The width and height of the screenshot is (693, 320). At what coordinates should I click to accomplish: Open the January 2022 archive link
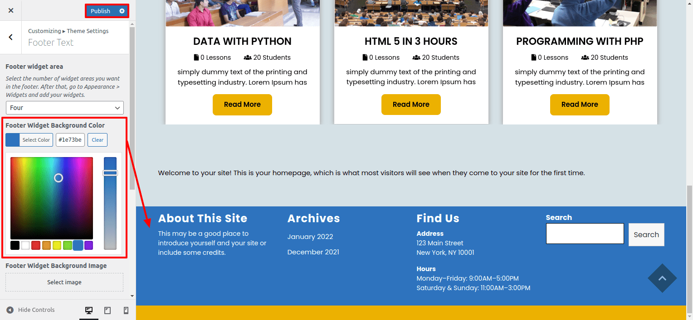[x=310, y=237]
